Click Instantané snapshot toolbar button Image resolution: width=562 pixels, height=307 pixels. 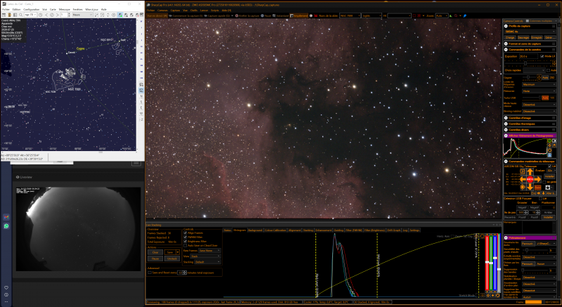pos(280,15)
